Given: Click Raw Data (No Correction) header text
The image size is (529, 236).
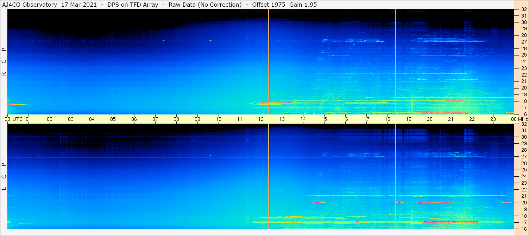Looking at the screenshot, I should [x=205, y=5].
